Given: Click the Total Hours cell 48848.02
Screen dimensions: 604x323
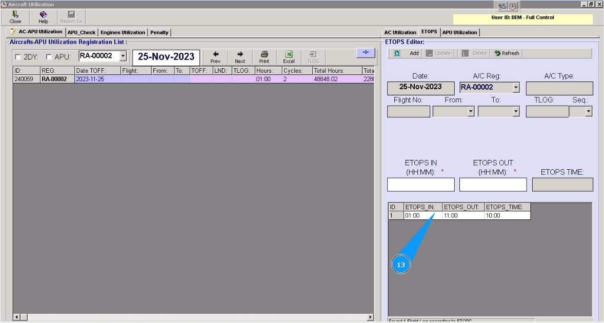Looking at the screenshot, I should coord(337,79).
